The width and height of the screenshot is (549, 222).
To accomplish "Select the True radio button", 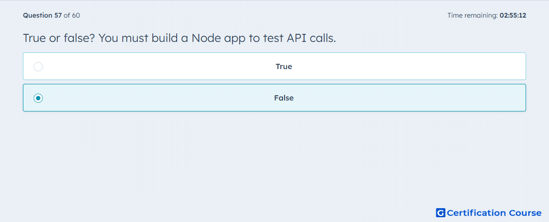I will click(x=38, y=66).
